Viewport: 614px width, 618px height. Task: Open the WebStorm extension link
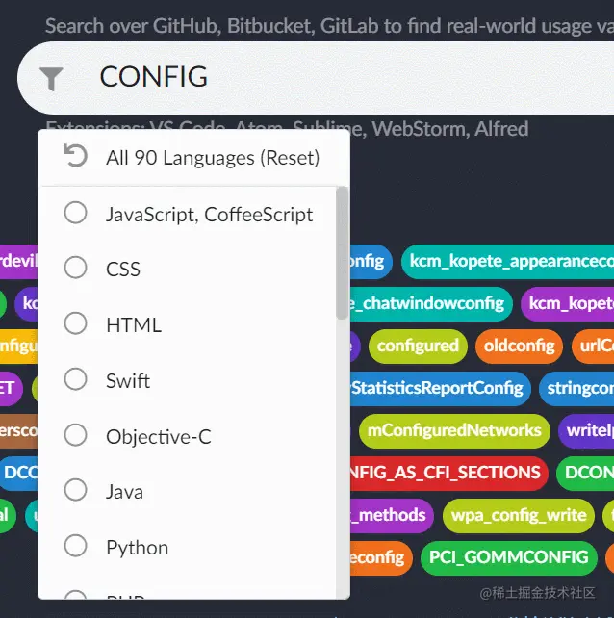[x=421, y=129]
